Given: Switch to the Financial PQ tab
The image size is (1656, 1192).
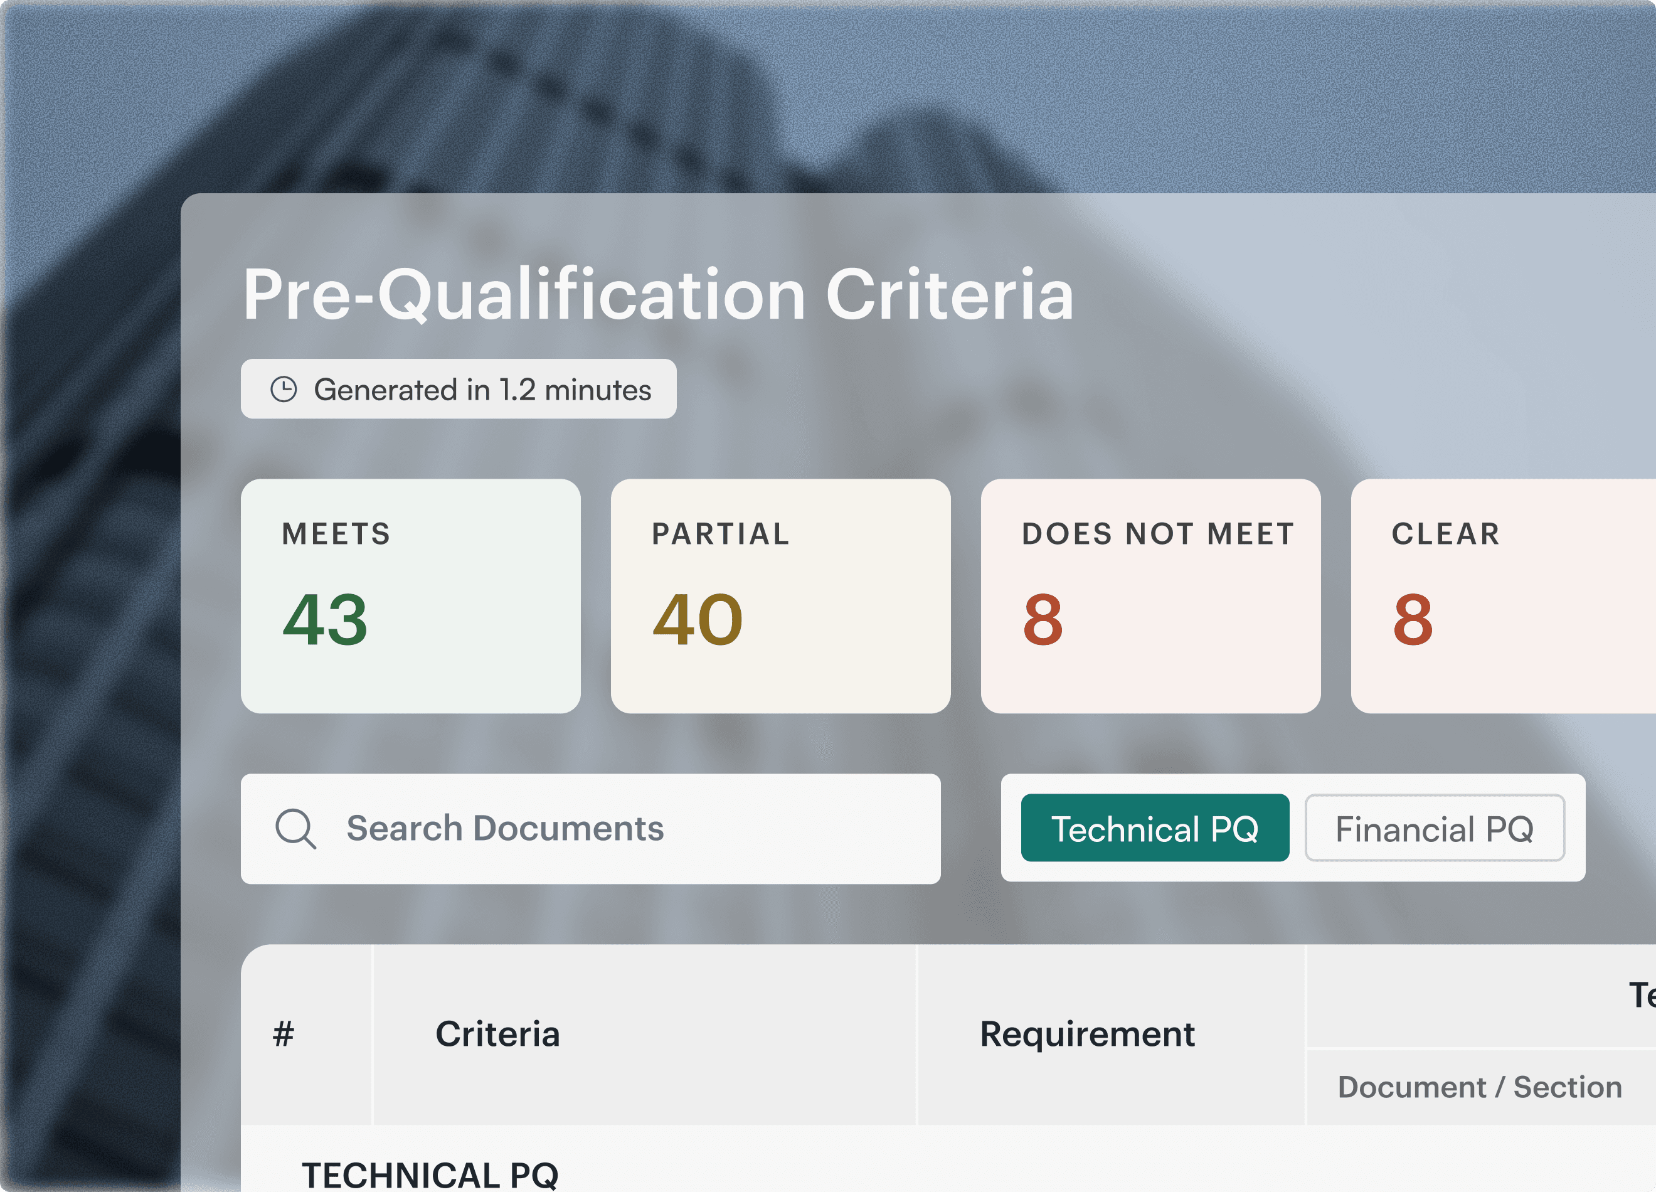Looking at the screenshot, I should click(1434, 827).
